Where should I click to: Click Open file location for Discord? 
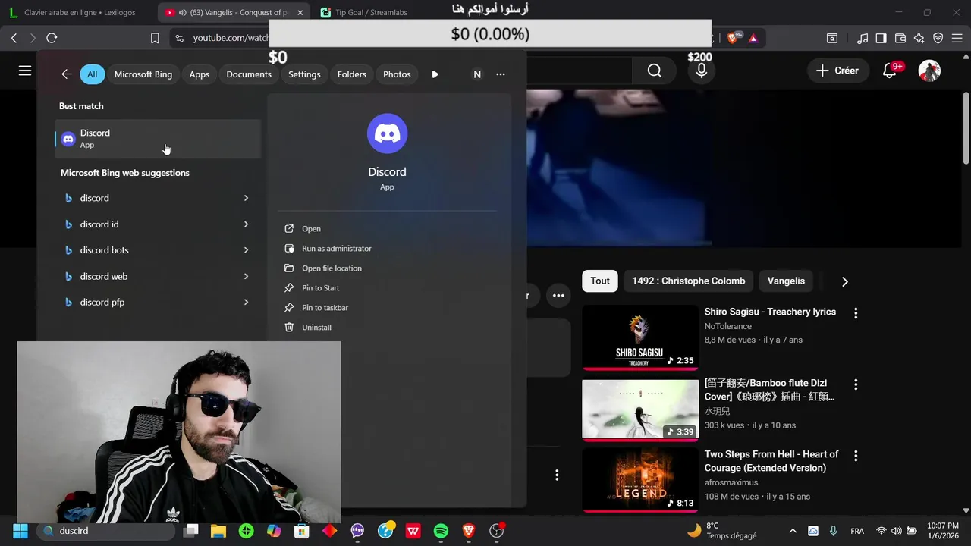pos(332,268)
